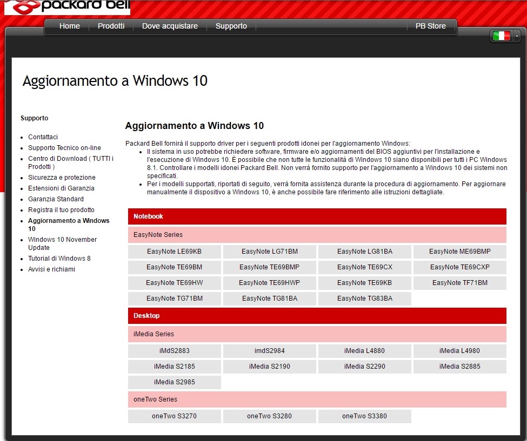This screenshot has height=441, width=527.
Task: Click the Desktop section header
Action: click(317, 315)
